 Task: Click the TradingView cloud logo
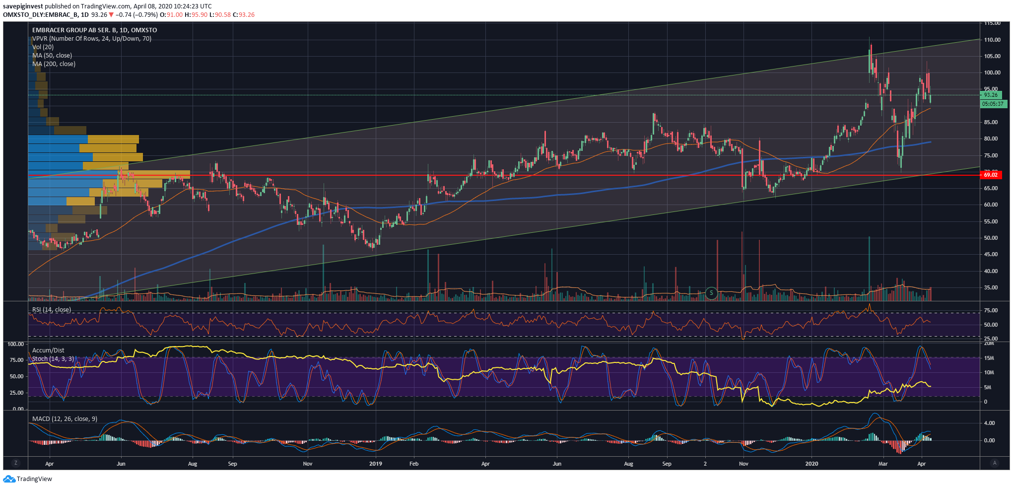pos(9,479)
